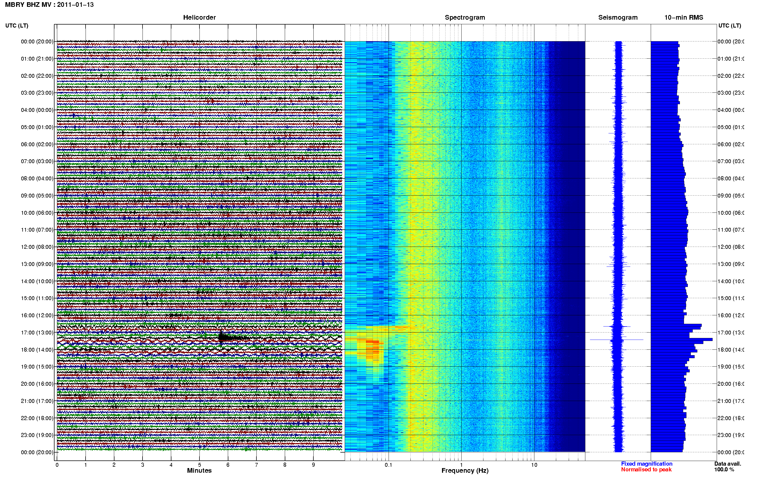This screenshot has height=485, width=775.
Task: Click the '9' minutes axis tick label
Action: [x=313, y=465]
